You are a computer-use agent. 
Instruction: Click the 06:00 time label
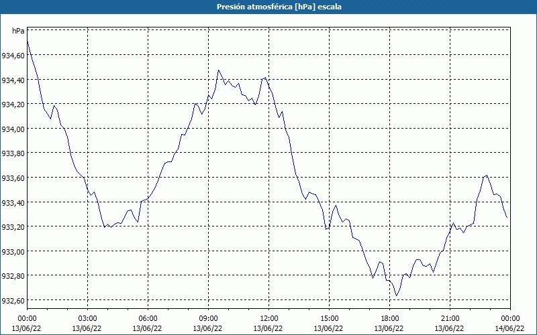point(148,319)
